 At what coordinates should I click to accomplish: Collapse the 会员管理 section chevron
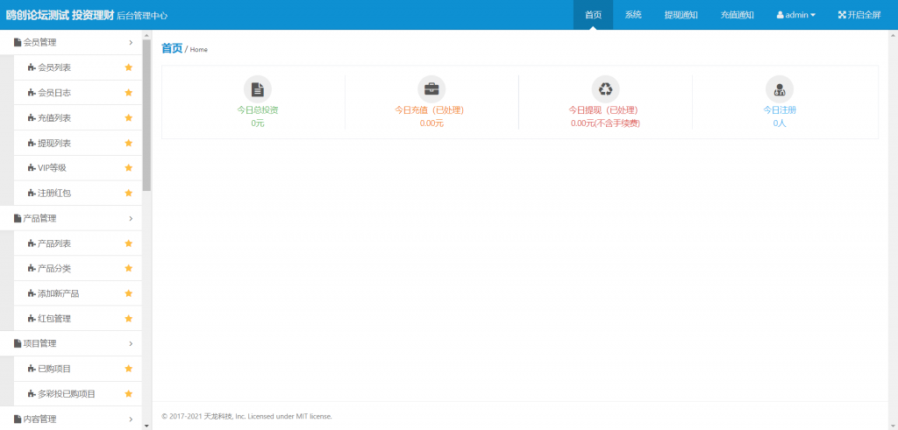(132, 42)
